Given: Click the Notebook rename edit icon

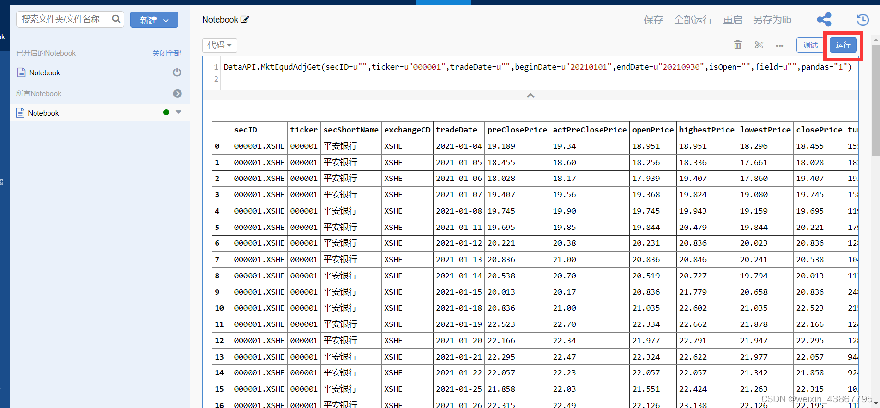Looking at the screenshot, I should (x=244, y=19).
